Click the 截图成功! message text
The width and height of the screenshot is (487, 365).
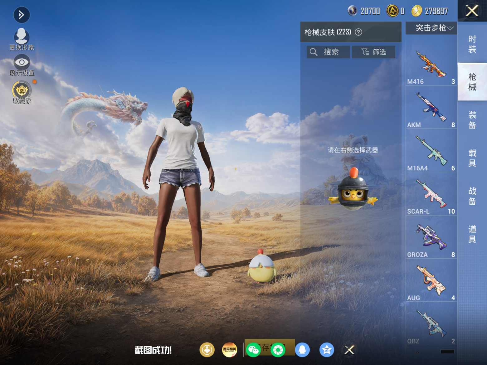tap(153, 350)
